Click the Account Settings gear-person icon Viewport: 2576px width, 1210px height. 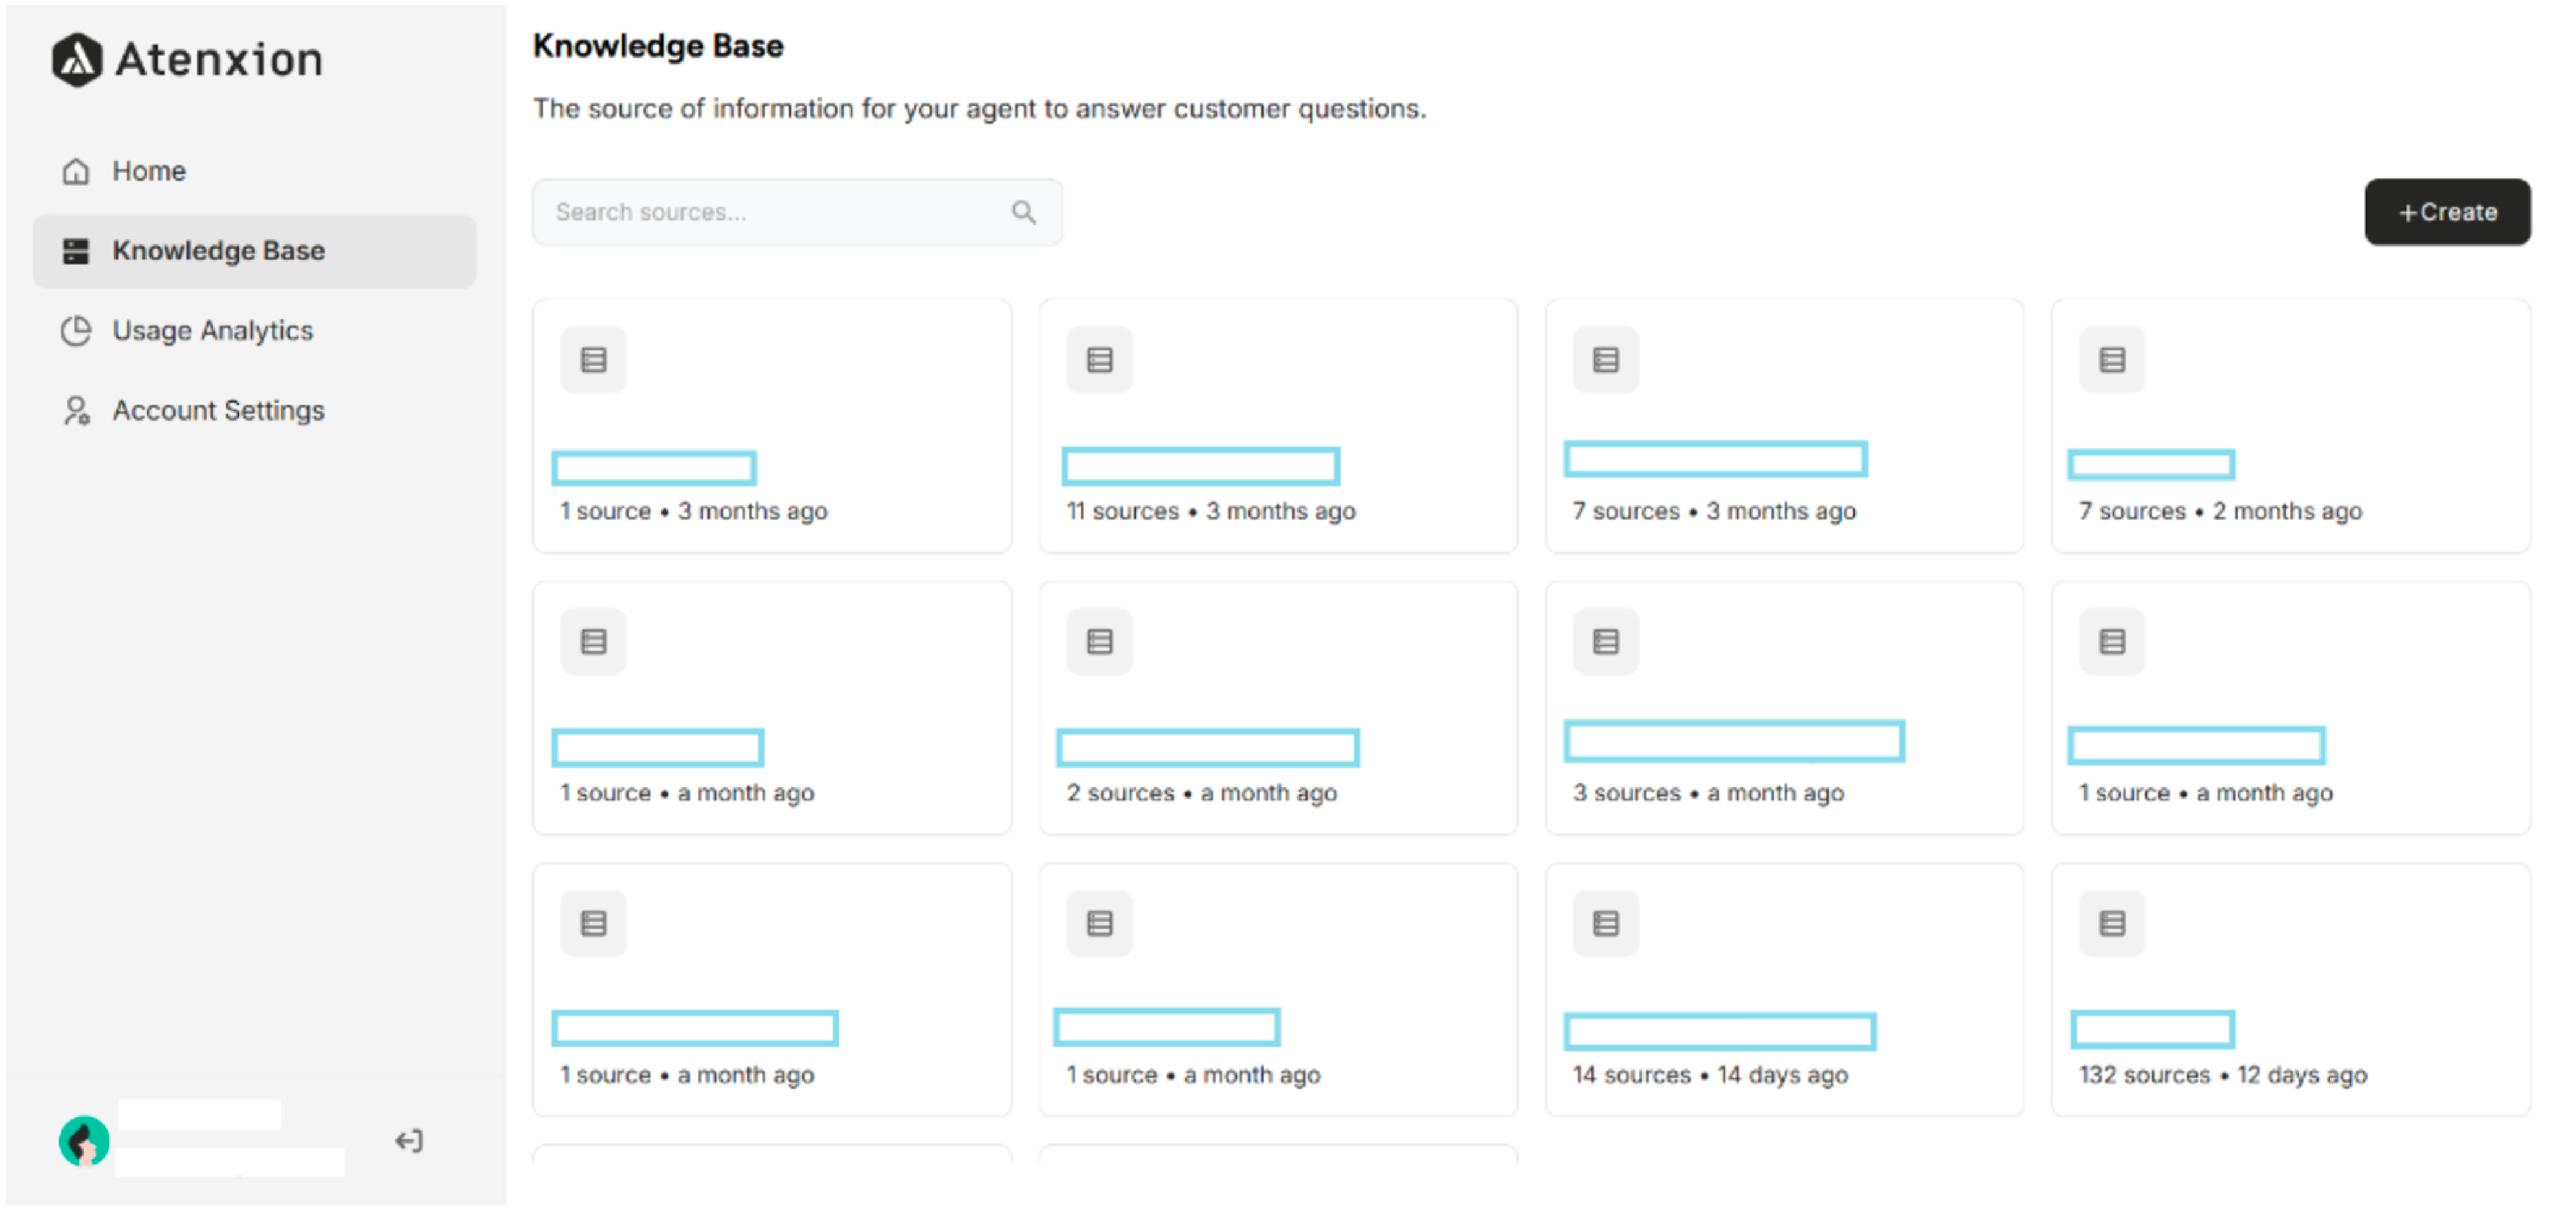(76, 410)
